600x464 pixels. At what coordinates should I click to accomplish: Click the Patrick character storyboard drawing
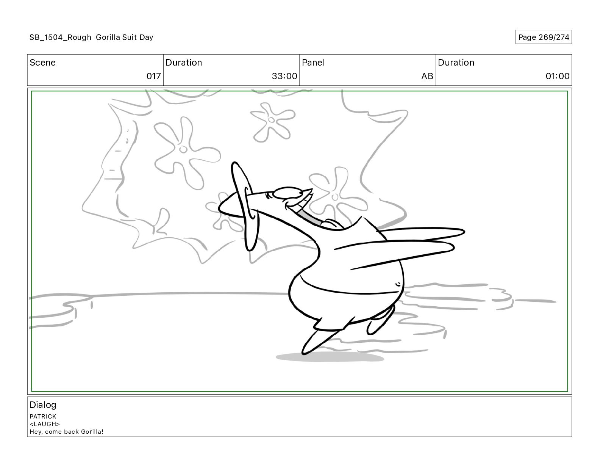click(x=341, y=258)
